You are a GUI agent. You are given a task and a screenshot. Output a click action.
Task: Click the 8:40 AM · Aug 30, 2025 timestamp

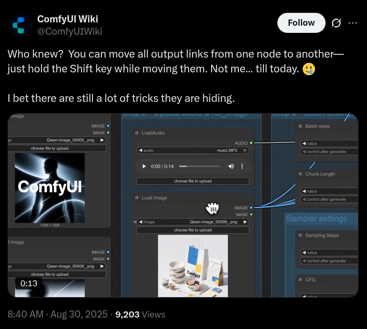[58, 314]
